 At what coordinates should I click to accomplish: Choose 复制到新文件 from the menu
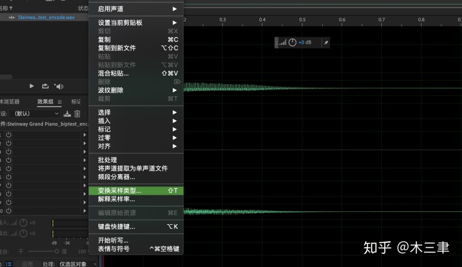tap(136, 48)
